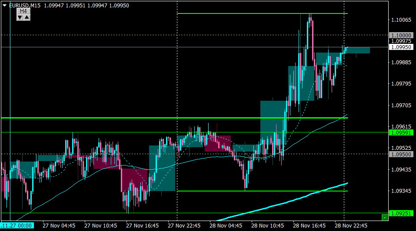
Task: Click the 28 Nov 04:45 time label
Action: click(226, 226)
